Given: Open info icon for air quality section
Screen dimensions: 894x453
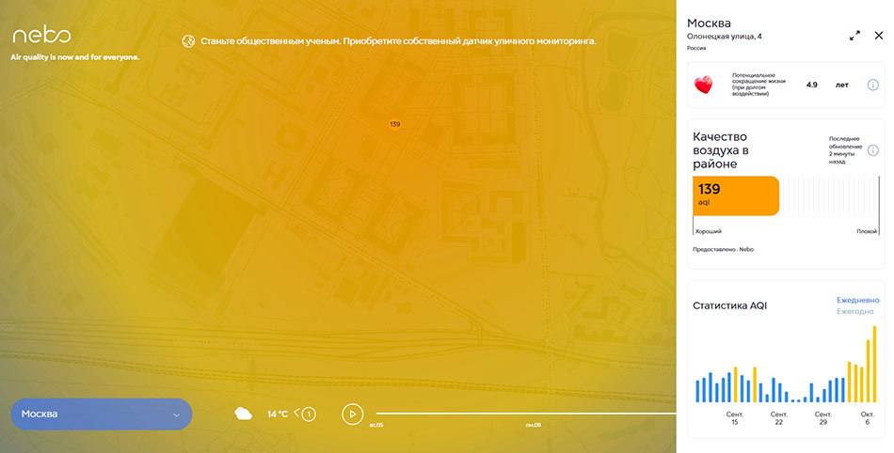Looking at the screenshot, I should click(x=872, y=150).
